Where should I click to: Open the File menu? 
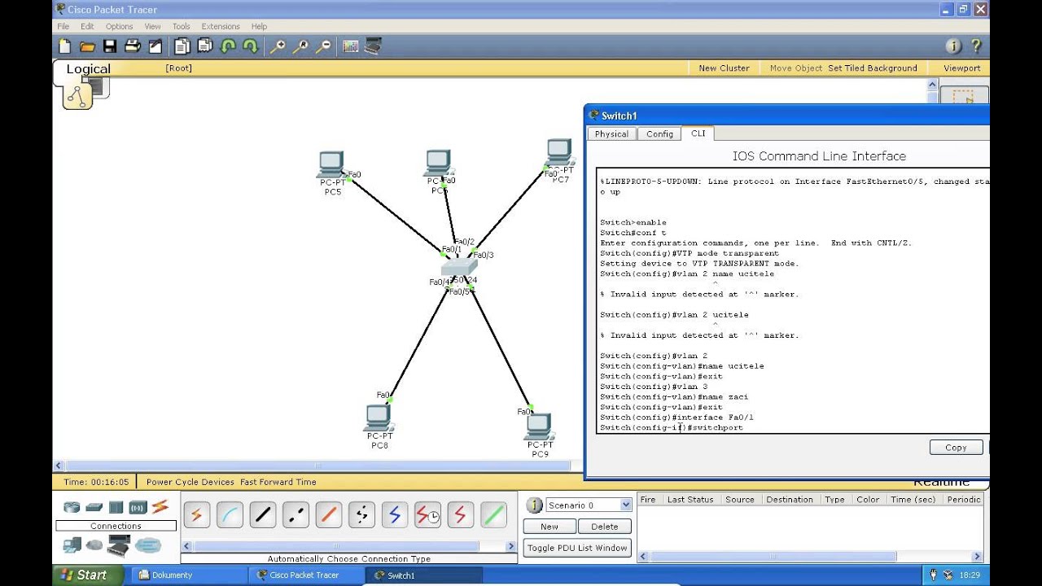[63, 26]
